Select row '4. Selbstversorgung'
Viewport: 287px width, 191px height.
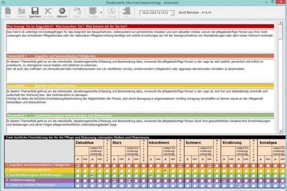point(40,180)
